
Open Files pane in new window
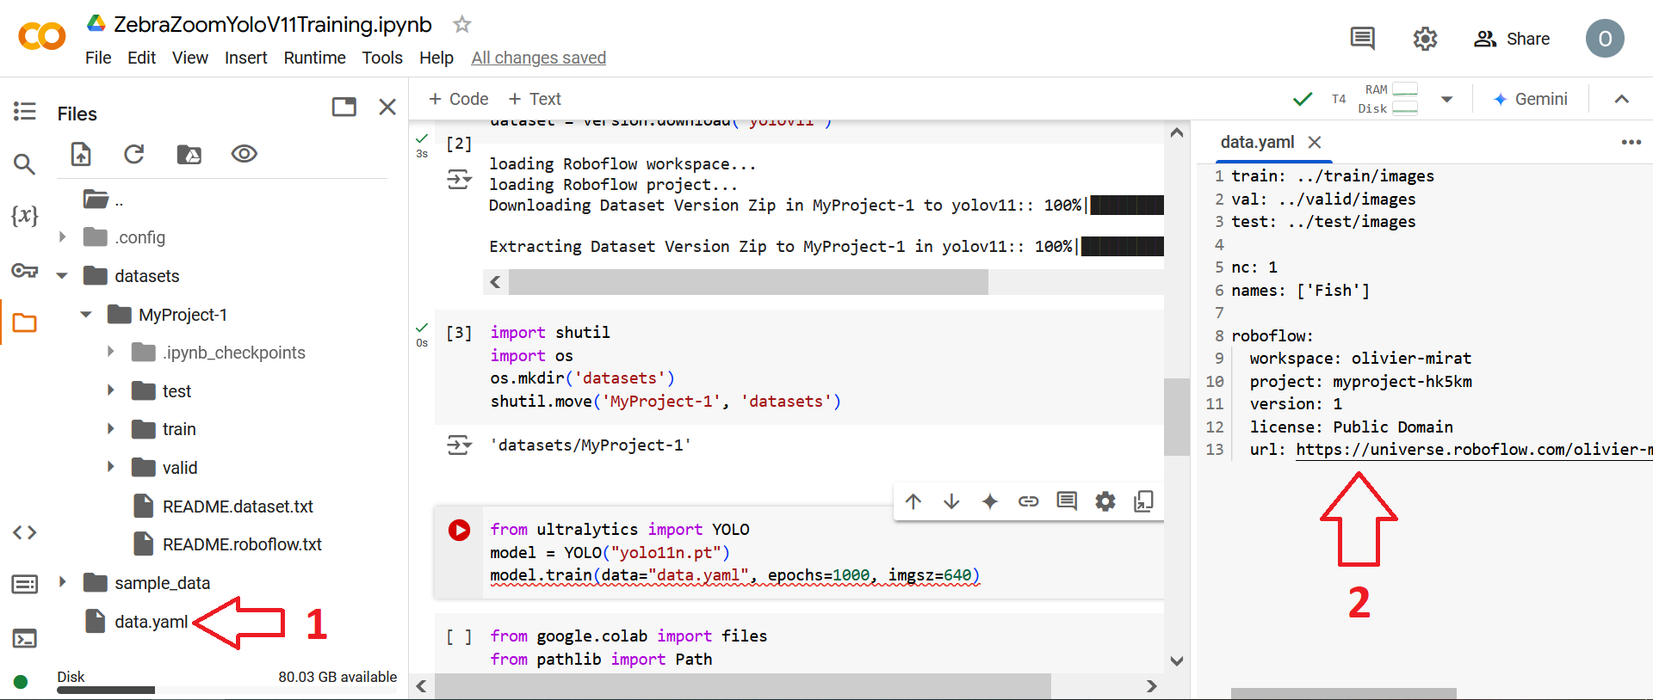(344, 107)
